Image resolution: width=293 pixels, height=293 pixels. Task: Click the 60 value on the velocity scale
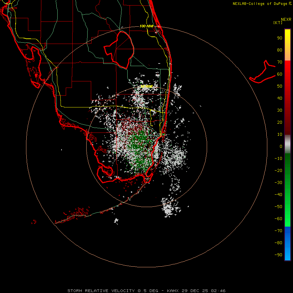280,74
